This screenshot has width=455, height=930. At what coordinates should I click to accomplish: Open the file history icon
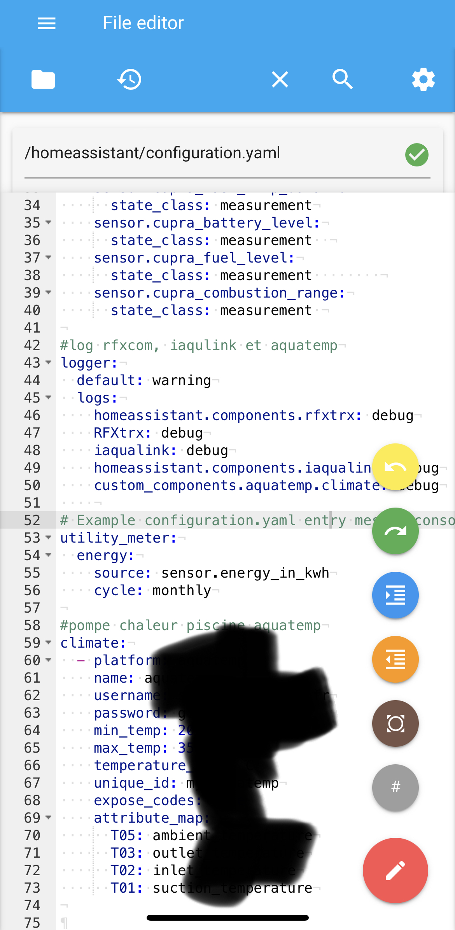[x=129, y=80]
